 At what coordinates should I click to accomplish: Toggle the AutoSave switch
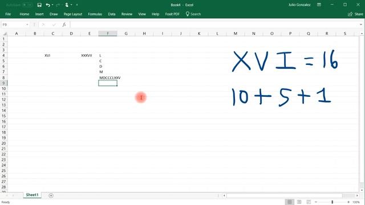(x=27, y=5)
